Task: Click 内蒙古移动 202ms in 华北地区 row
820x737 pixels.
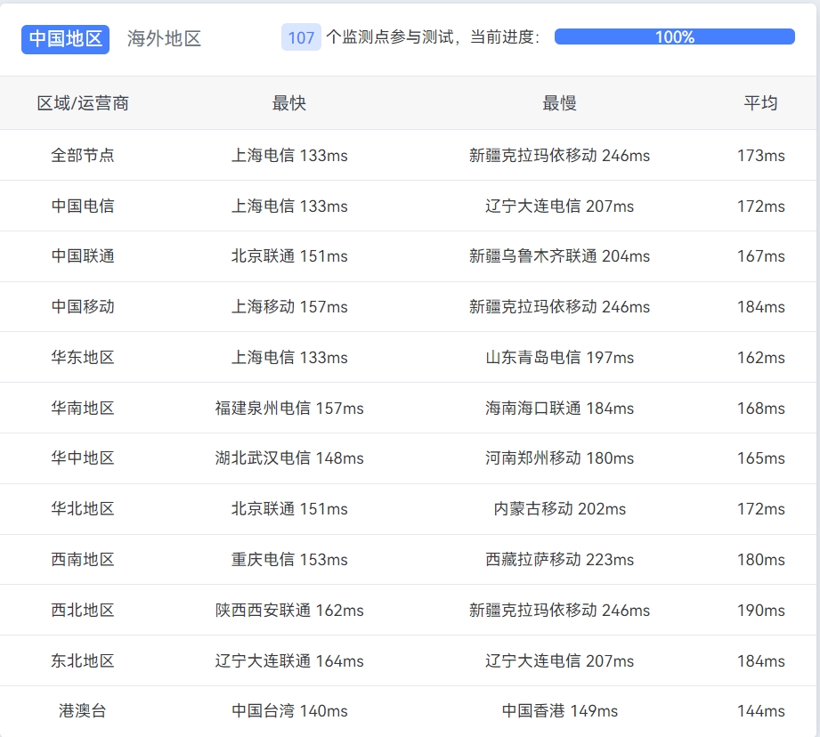Action: (559, 509)
